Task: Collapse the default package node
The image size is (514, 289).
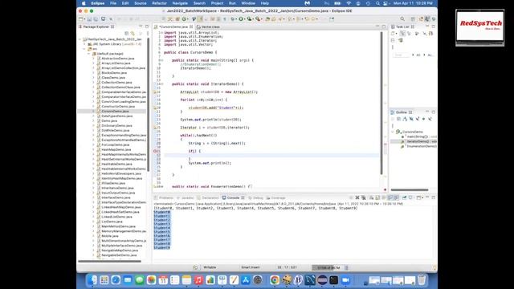Action: tap(89, 54)
